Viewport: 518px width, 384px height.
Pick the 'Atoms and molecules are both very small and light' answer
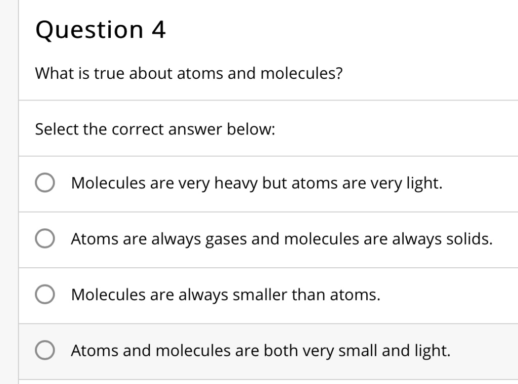click(45, 351)
